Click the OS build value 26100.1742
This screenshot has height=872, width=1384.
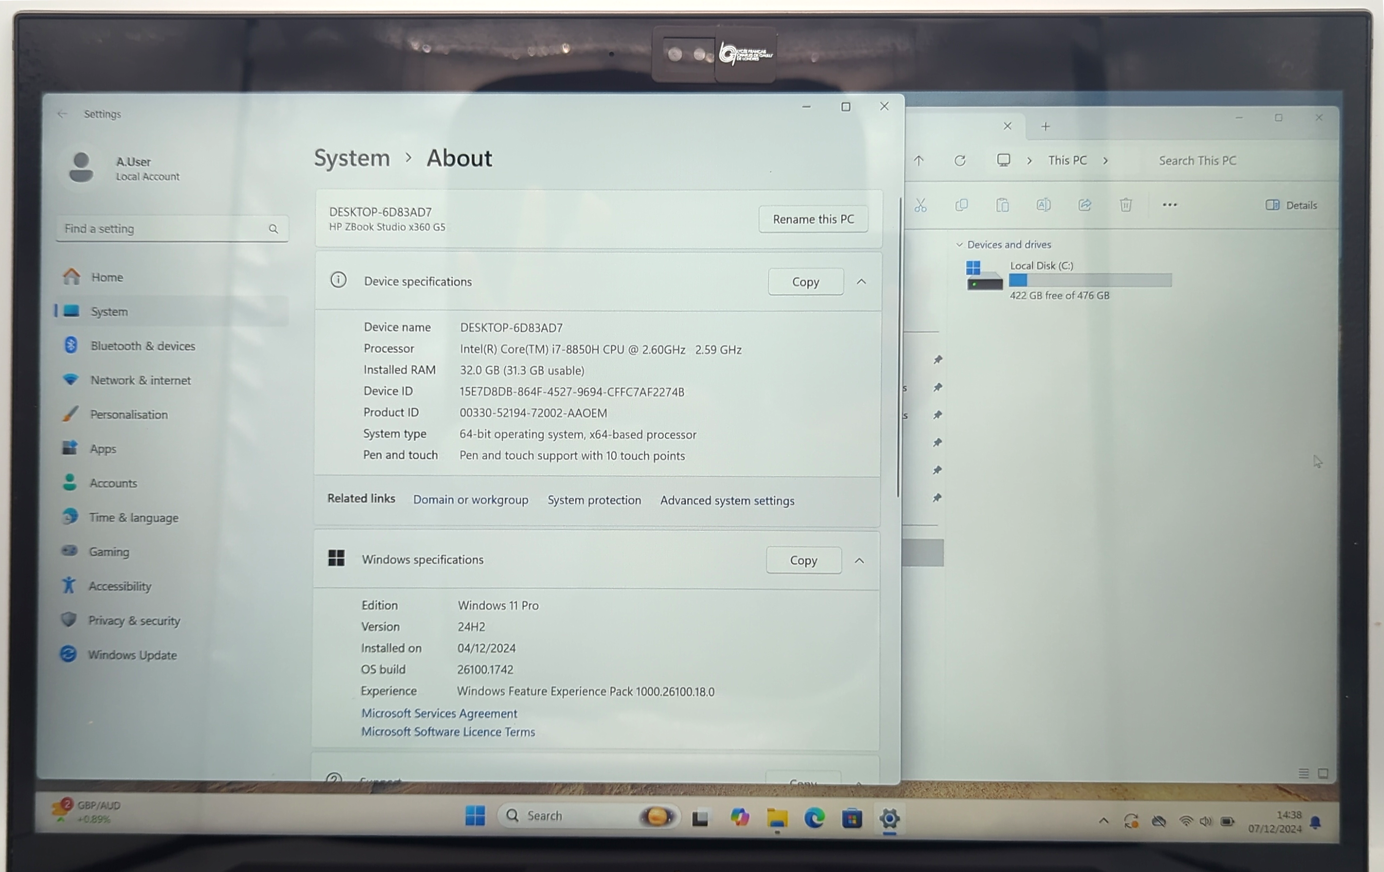[485, 670]
